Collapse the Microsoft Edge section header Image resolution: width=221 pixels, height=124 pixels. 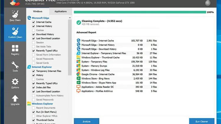pyautogui.click(x=40, y=18)
